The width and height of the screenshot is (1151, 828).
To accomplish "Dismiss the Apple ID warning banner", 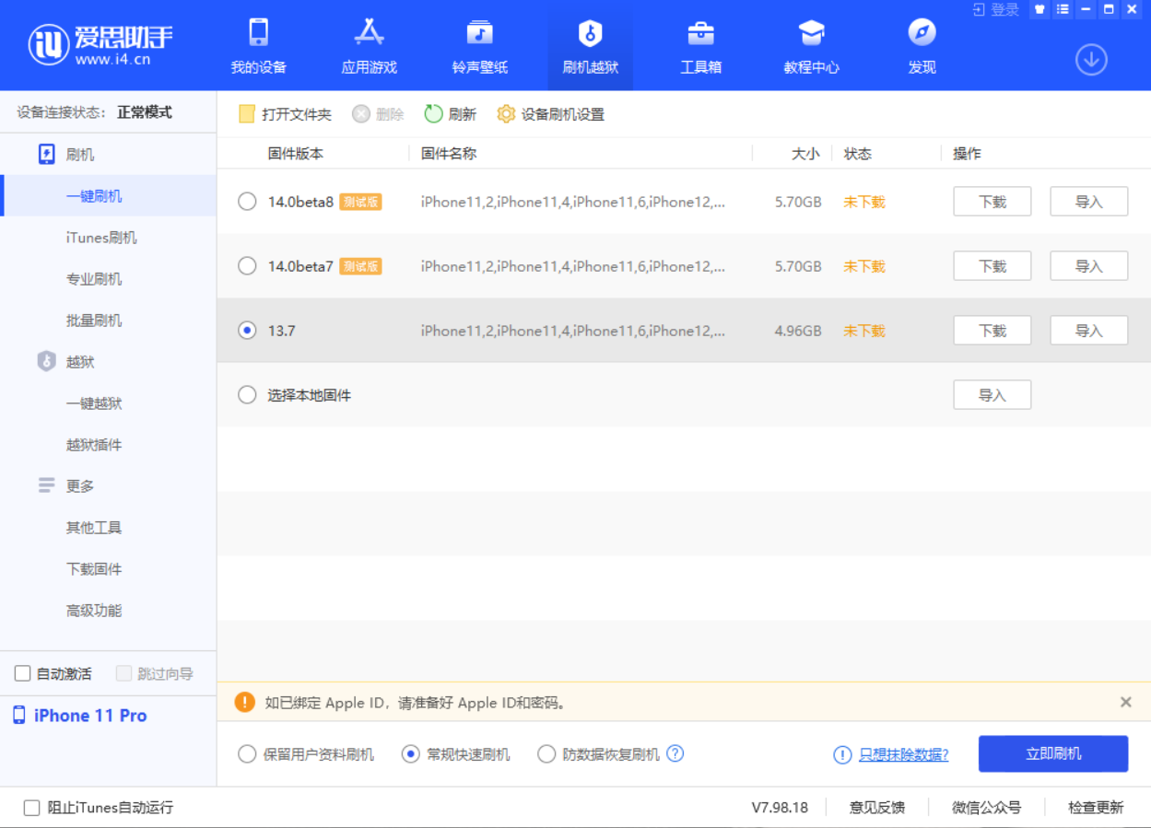I will coord(1125,702).
